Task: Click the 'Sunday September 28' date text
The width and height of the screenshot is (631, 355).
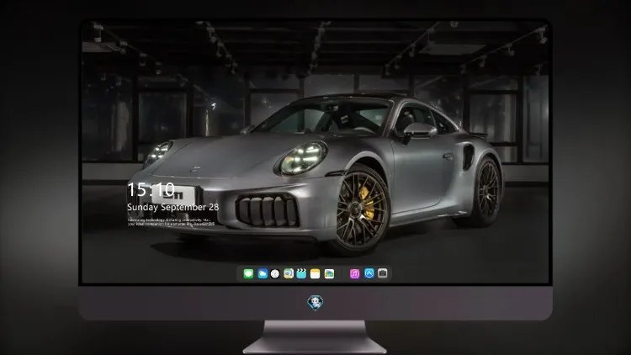Action: (x=173, y=207)
